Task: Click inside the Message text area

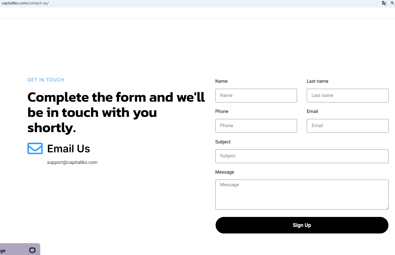Action: 302,195
